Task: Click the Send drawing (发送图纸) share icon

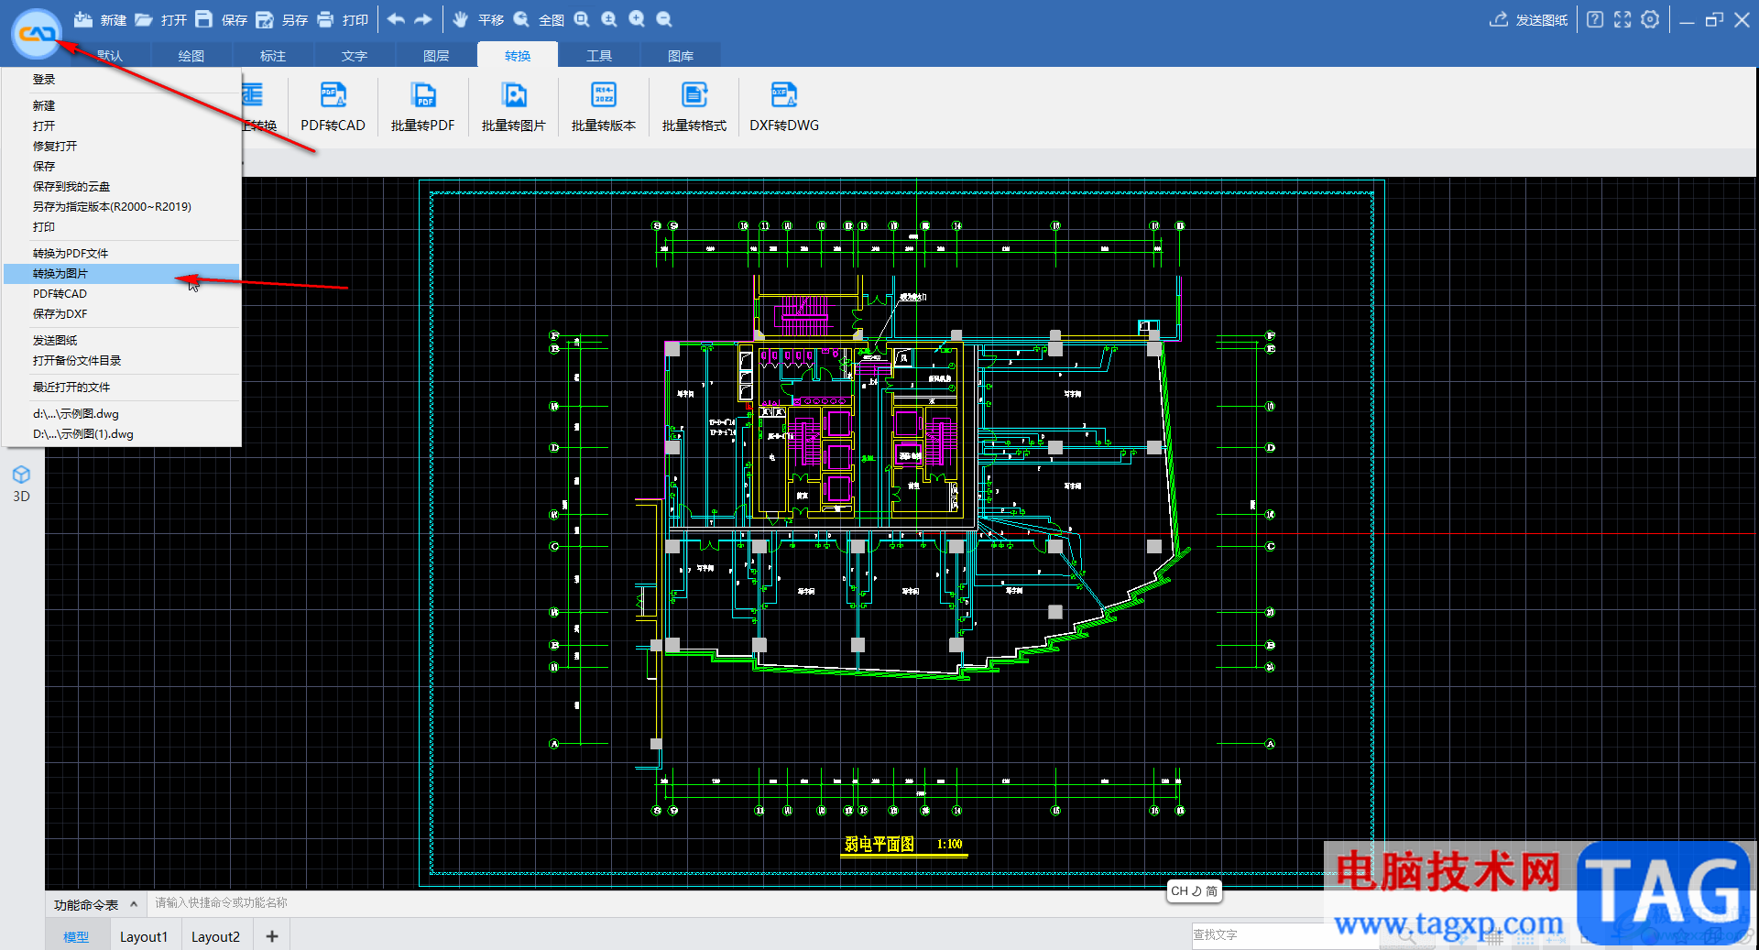Action: click(x=1499, y=19)
